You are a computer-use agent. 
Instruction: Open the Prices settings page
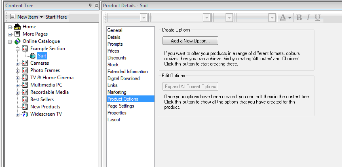113,51
